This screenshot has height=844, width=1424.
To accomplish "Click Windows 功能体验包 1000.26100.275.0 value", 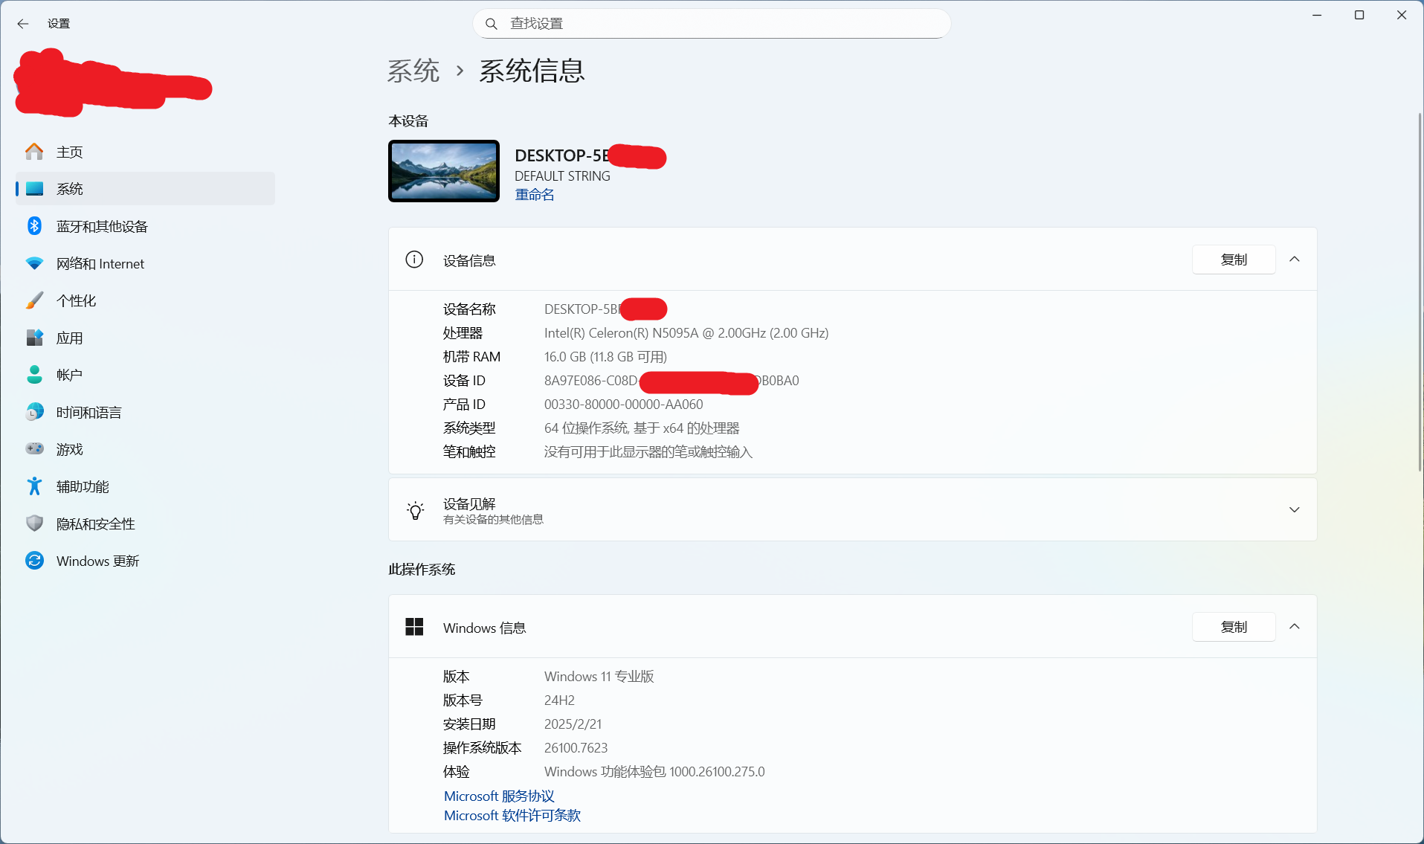I will [654, 772].
